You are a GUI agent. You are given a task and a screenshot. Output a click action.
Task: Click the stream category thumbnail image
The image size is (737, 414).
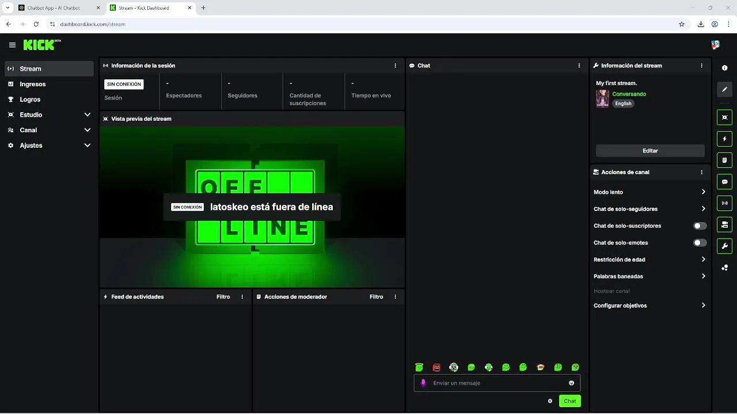(x=602, y=98)
